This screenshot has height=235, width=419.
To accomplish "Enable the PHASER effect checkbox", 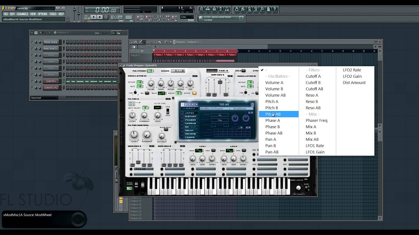I will click(182, 120).
